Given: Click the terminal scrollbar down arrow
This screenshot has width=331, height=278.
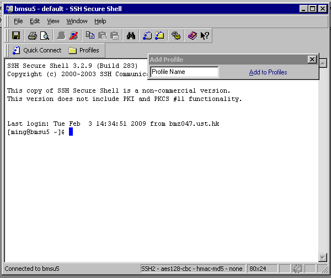Looking at the screenshot, I should coord(323,258).
